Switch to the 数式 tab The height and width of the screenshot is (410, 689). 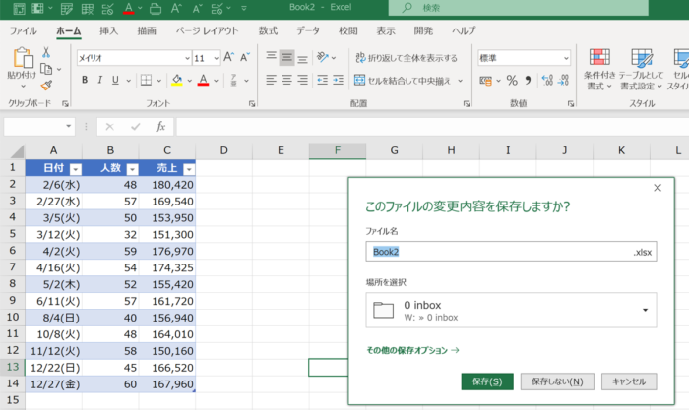[268, 30]
